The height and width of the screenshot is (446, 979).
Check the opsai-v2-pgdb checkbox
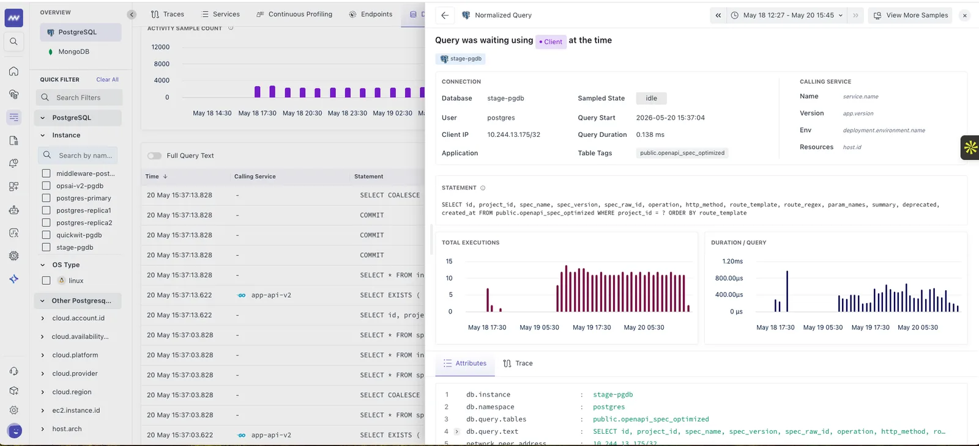[x=46, y=186]
